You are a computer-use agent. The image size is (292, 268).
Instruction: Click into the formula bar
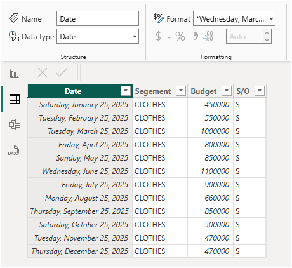[x=185, y=72]
